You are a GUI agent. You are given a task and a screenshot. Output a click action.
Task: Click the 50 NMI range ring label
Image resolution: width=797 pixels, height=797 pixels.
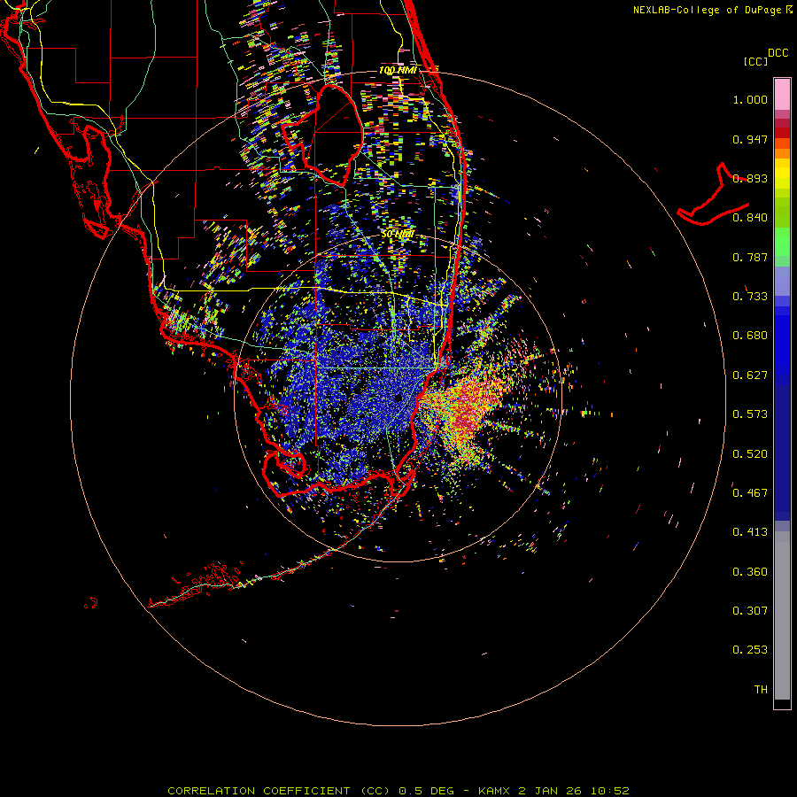point(398,235)
